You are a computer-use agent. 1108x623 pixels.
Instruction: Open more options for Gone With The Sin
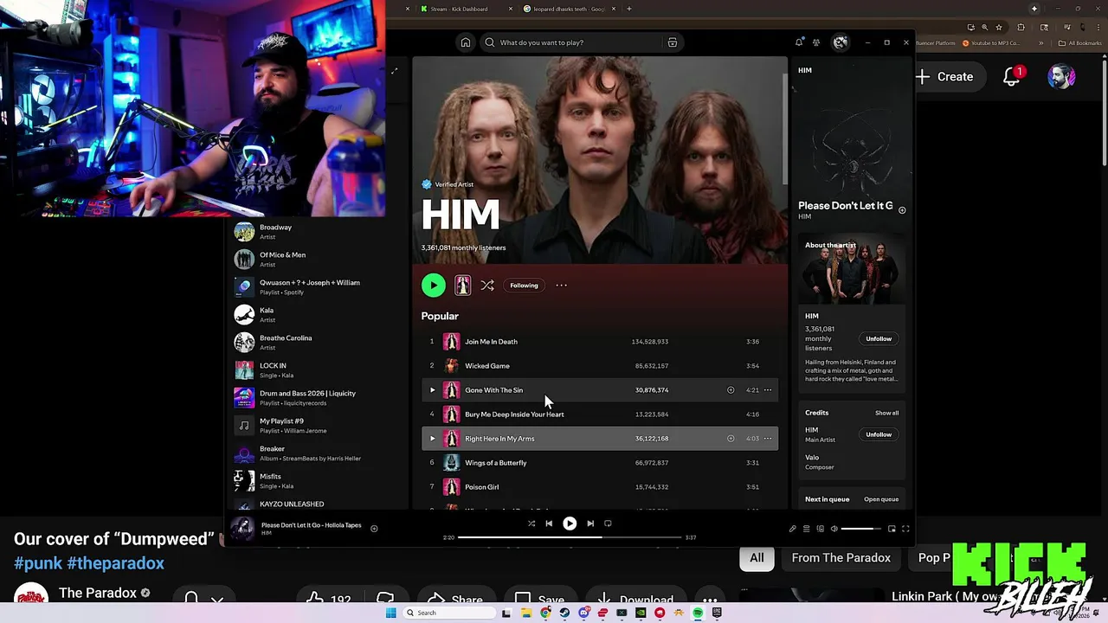point(768,390)
